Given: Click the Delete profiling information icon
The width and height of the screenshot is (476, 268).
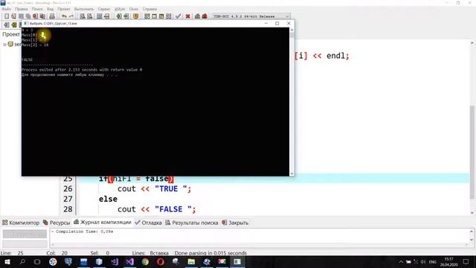Looking at the screenshot, I should [205, 16].
